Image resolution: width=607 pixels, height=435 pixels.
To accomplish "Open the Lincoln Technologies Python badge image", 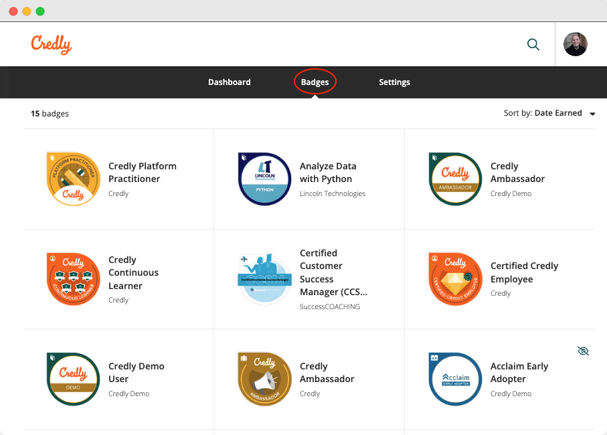I will pyautogui.click(x=264, y=179).
